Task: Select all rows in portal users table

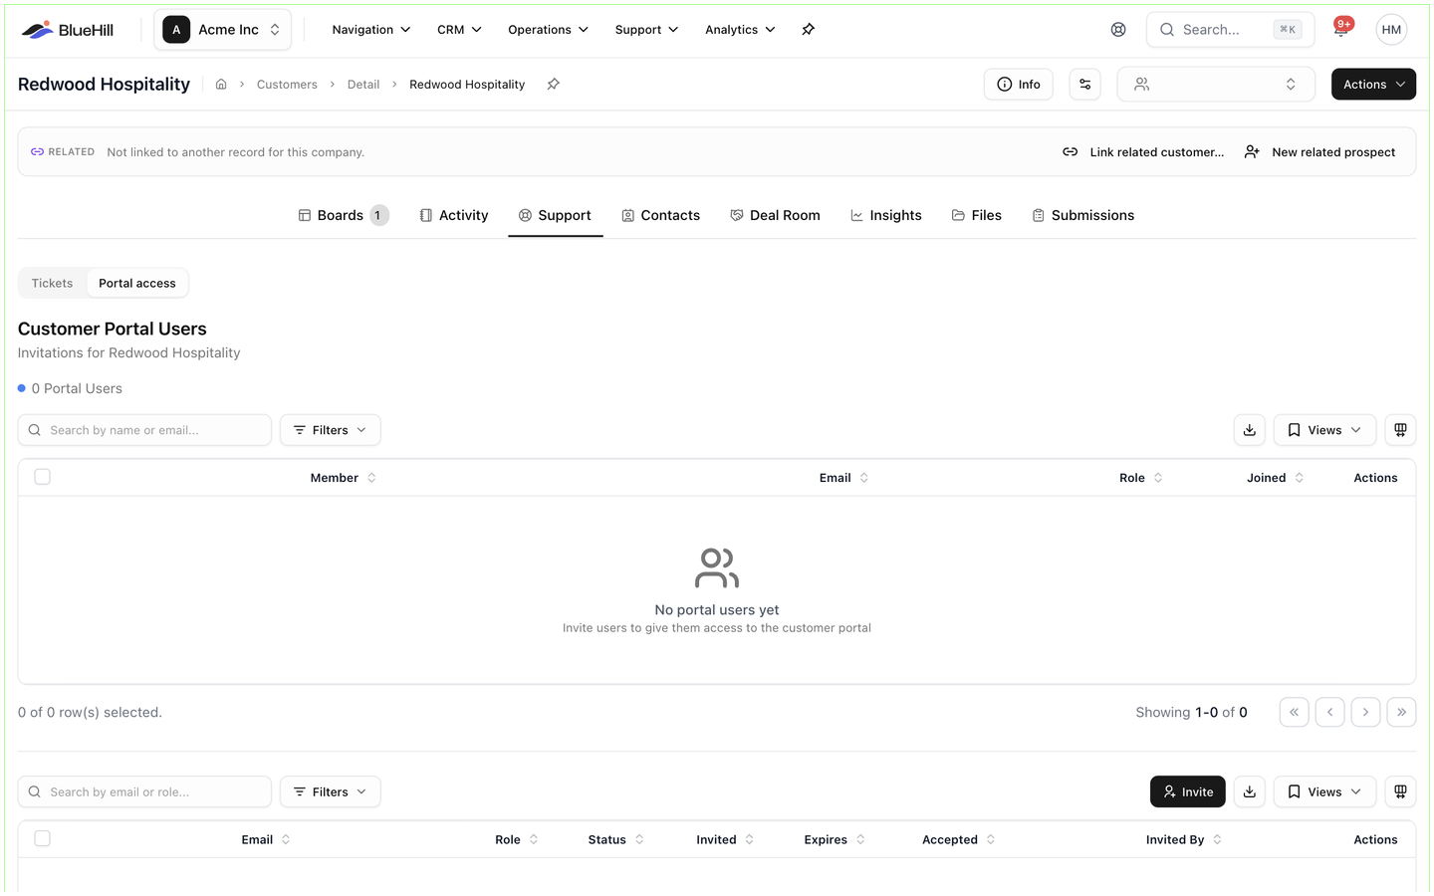Action: pyautogui.click(x=42, y=477)
